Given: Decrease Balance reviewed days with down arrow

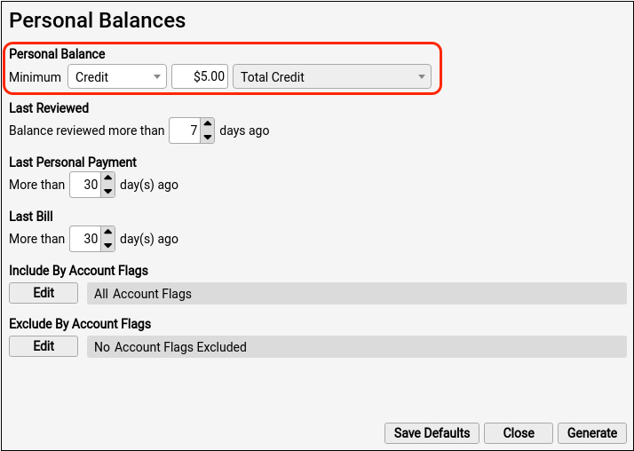Looking at the screenshot, I should pyautogui.click(x=208, y=137).
